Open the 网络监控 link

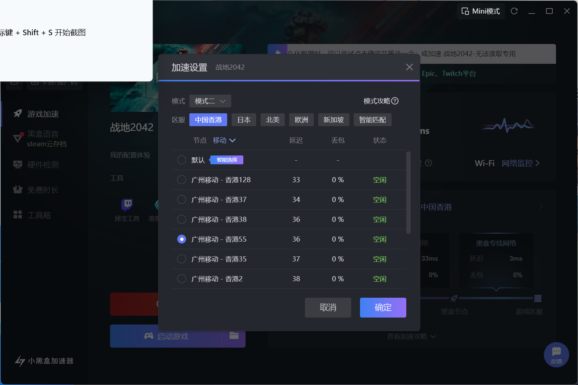click(x=520, y=163)
